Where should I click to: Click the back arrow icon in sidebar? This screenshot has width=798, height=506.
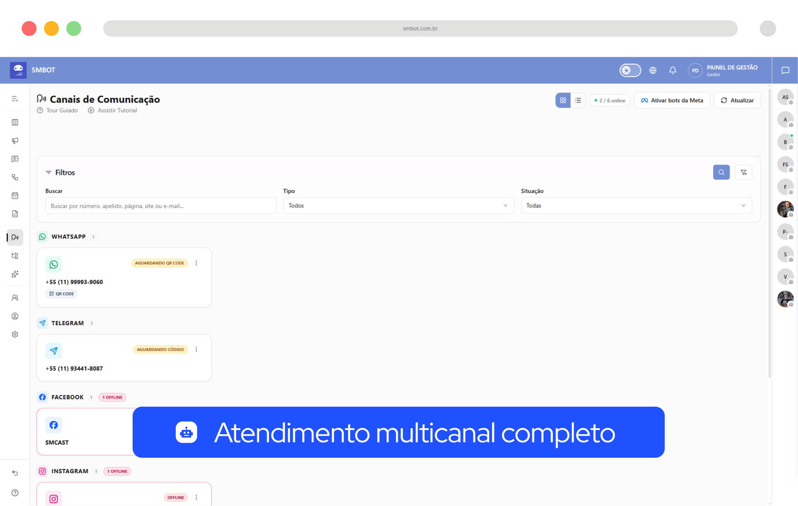coord(15,473)
